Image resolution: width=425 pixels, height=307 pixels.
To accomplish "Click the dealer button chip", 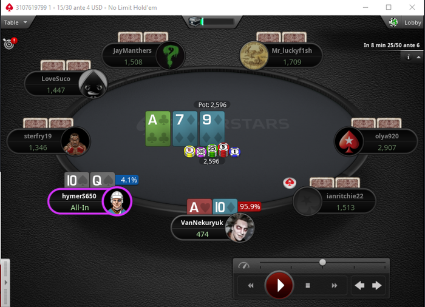I will 290,183.
